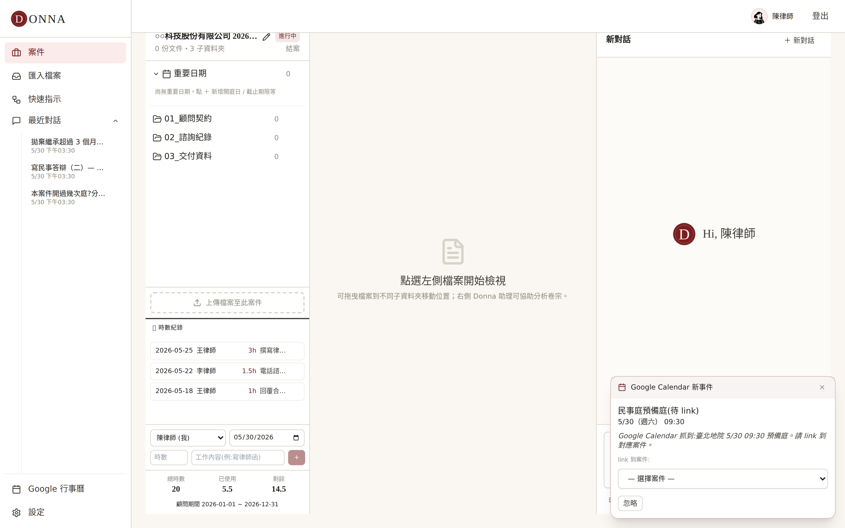The height and width of the screenshot is (528, 845).
Task: Click the + 新對話 button
Action: [799, 40]
